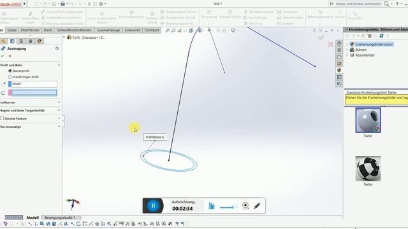408x229 pixels.
Task: Click the print icon in top toolbar
Action: pos(62,4)
